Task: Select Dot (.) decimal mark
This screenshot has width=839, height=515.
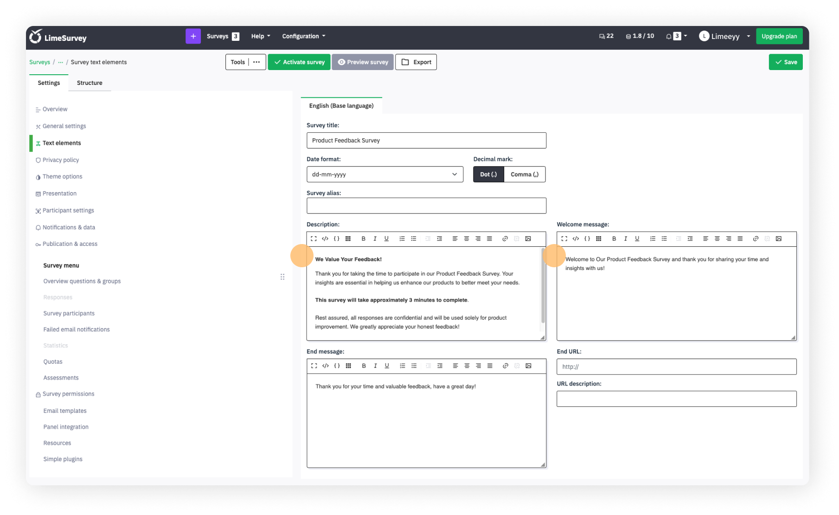Action: (x=488, y=174)
